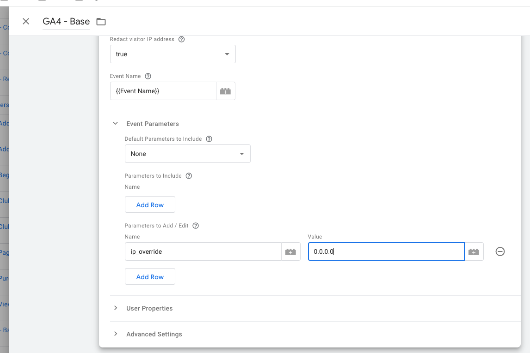Insert variable into Event Name field
530x353 pixels.
click(225, 91)
